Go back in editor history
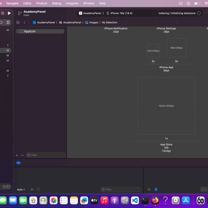Viewport: 208px width, 208px height. (25, 22)
